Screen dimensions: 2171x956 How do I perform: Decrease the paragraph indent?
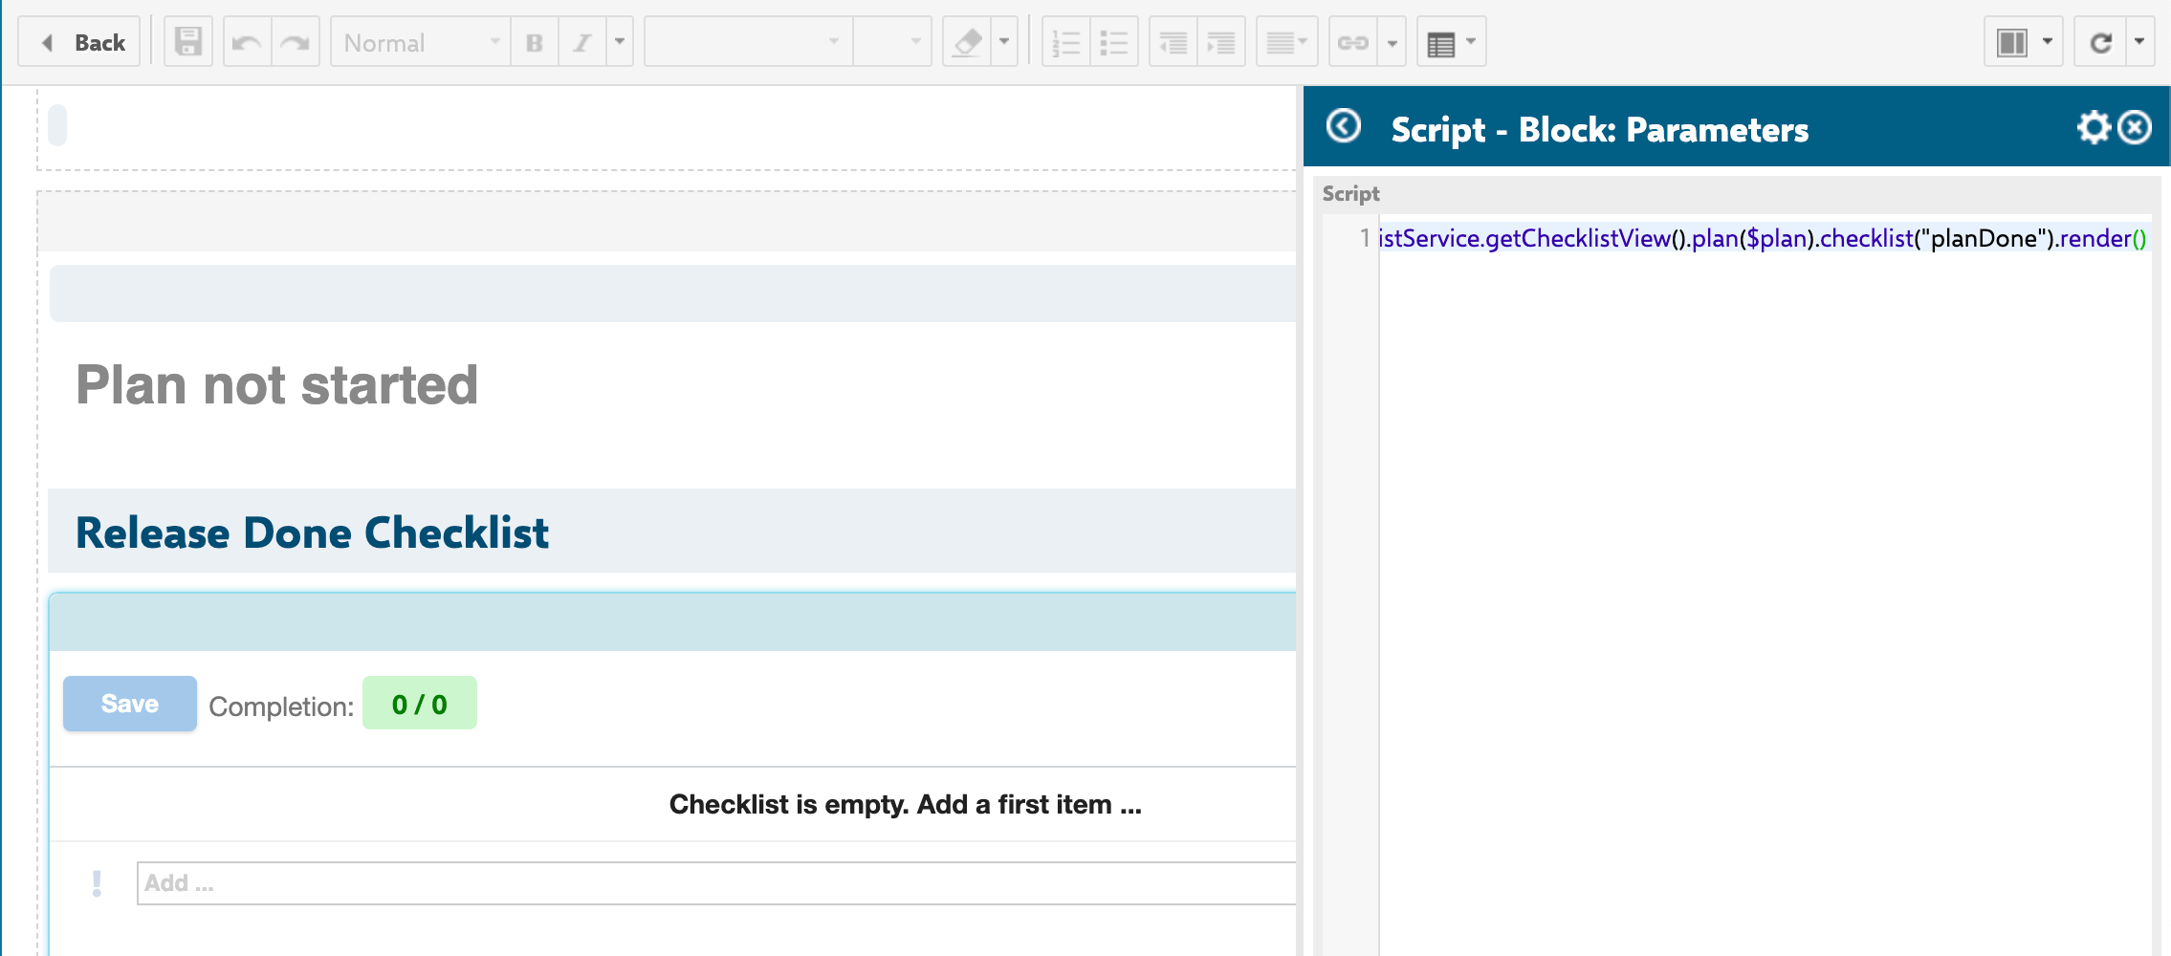[x=1173, y=42]
